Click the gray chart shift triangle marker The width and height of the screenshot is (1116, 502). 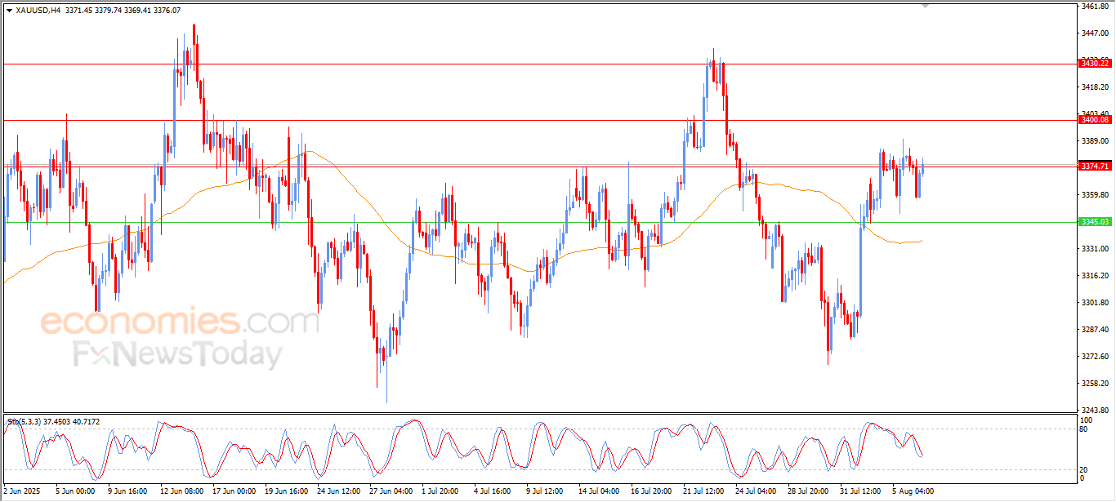coord(925,6)
